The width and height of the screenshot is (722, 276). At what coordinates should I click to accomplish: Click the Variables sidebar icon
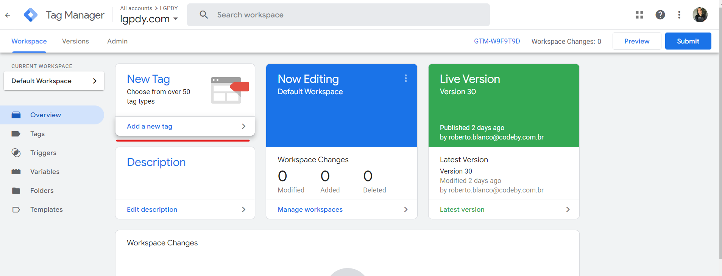click(x=16, y=172)
